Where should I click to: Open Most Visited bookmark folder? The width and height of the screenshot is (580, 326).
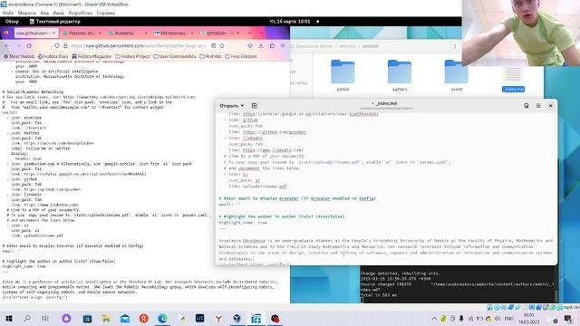19,56
